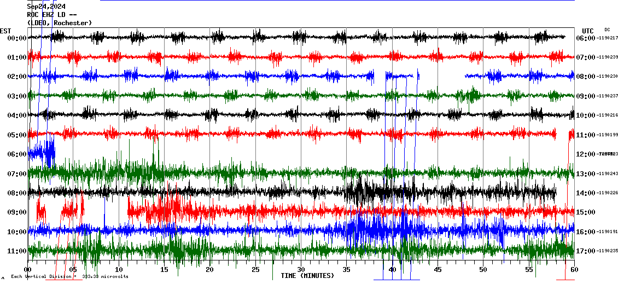The image size is (618, 284).
Task: Click the 15:00 UTC time label
Action: coord(586,212)
